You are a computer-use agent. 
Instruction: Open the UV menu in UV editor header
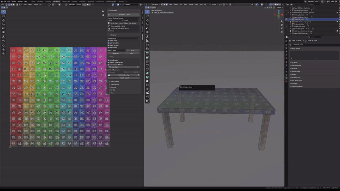[40, 4]
